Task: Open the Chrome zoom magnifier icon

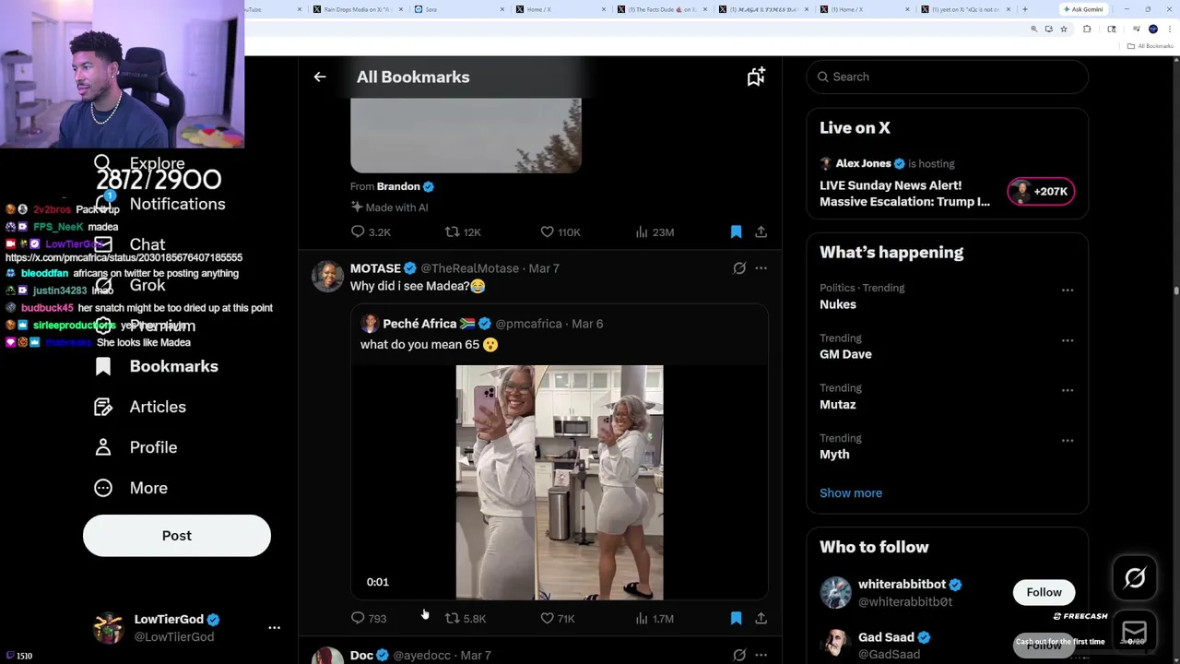Action: 1033,30
